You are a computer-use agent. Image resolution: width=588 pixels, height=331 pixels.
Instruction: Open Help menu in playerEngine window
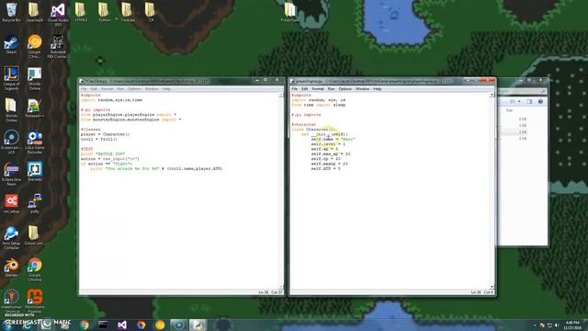click(378, 89)
